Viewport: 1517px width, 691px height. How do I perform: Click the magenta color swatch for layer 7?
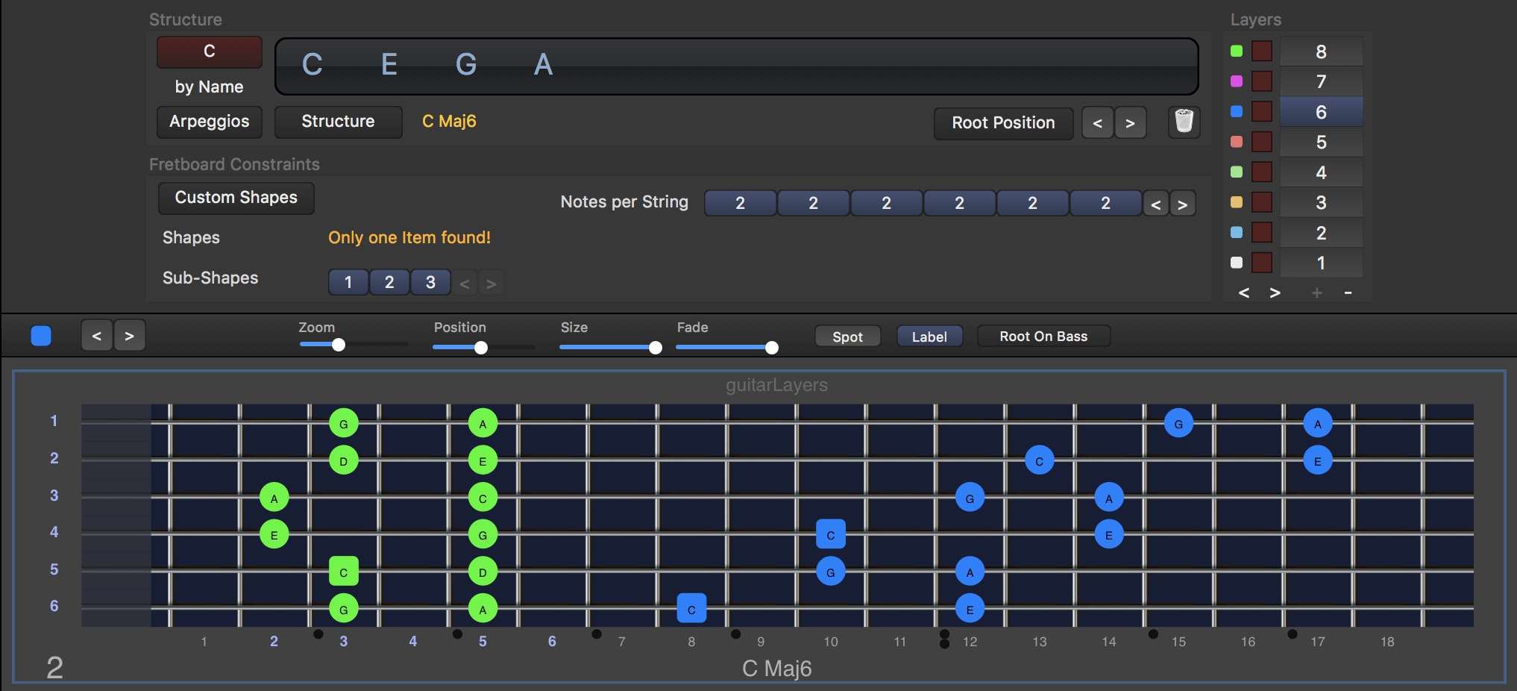[x=1236, y=81]
